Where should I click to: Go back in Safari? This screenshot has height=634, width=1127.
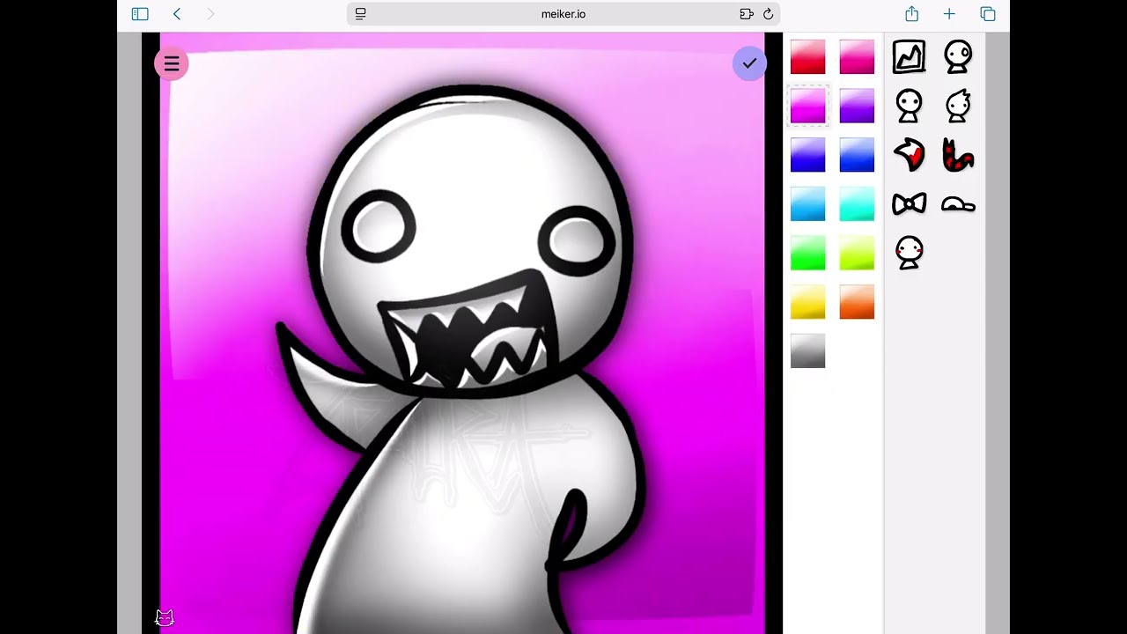pyautogui.click(x=177, y=14)
